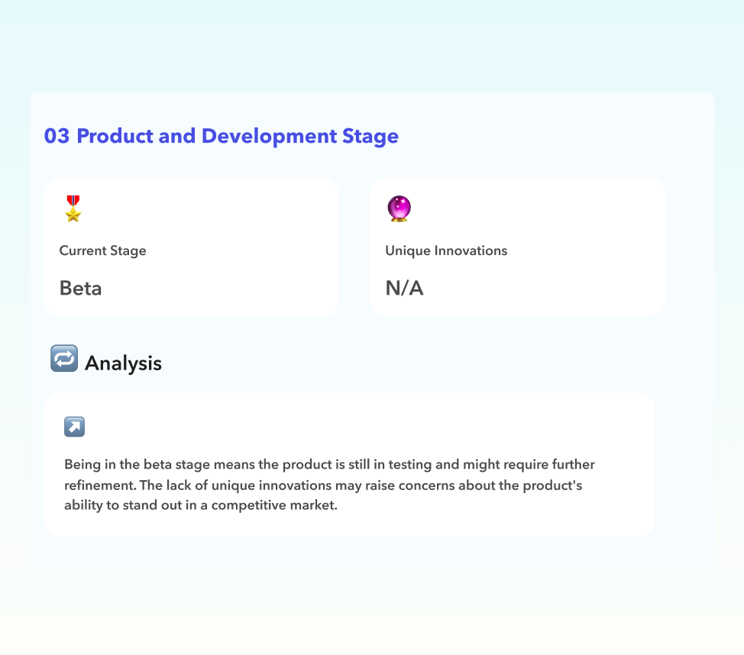Click the 'Analysis' heading text

(123, 363)
